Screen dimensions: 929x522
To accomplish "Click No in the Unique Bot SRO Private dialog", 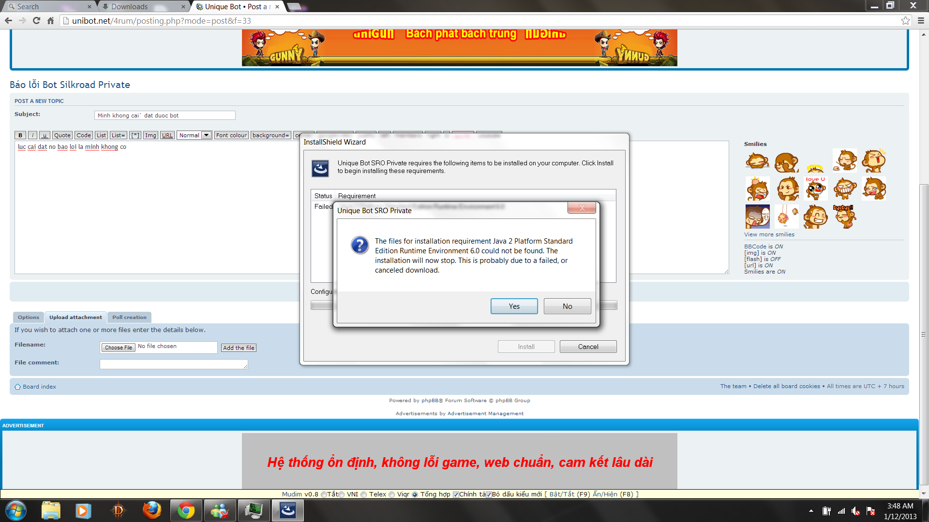I will 567,306.
